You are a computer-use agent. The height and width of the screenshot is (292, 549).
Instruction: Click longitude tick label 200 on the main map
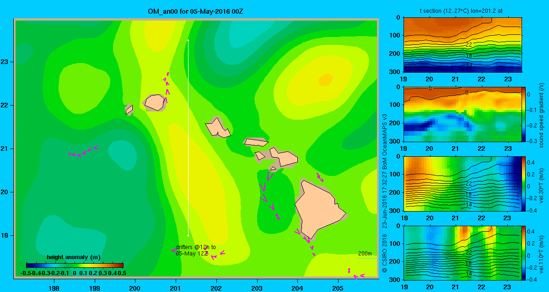click(135, 288)
